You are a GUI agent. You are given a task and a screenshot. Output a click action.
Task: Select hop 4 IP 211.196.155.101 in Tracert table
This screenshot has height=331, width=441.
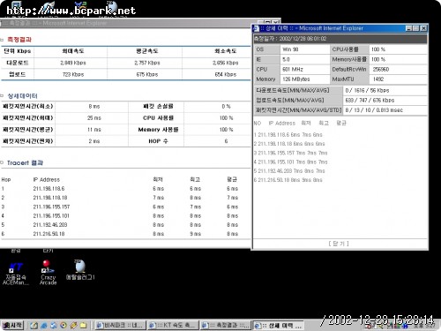51,216
